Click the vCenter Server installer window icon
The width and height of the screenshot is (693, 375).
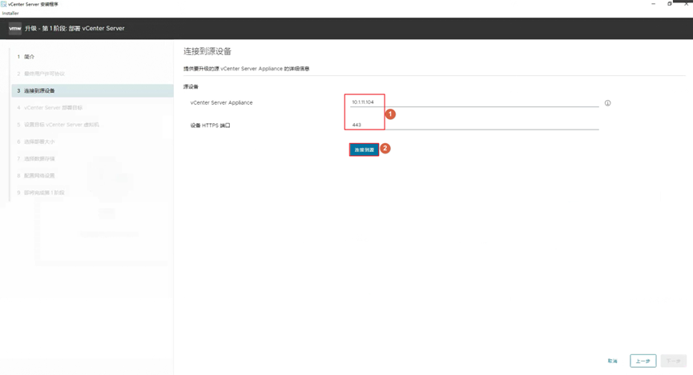[3, 4]
